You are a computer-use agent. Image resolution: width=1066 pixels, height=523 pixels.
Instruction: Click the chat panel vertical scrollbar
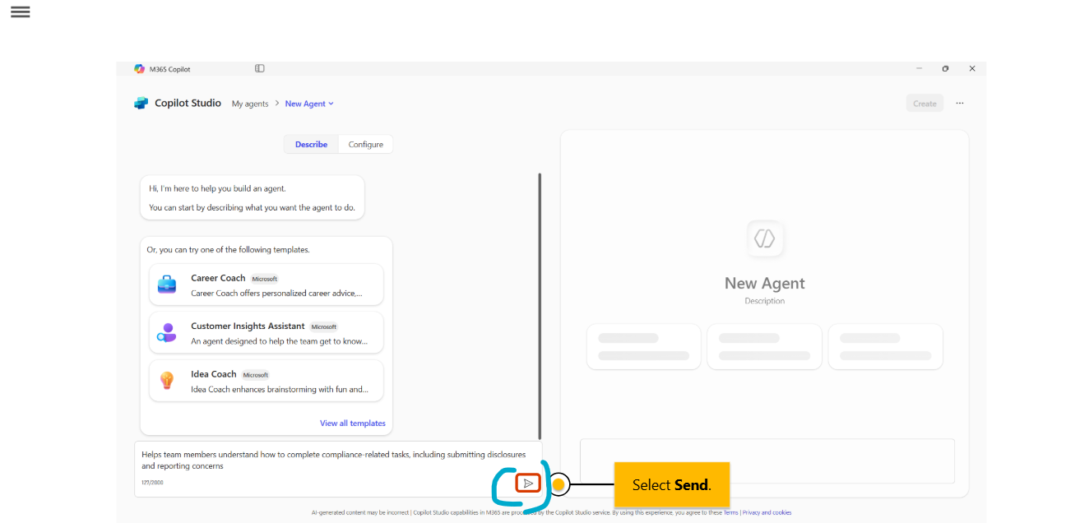coord(540,305)
